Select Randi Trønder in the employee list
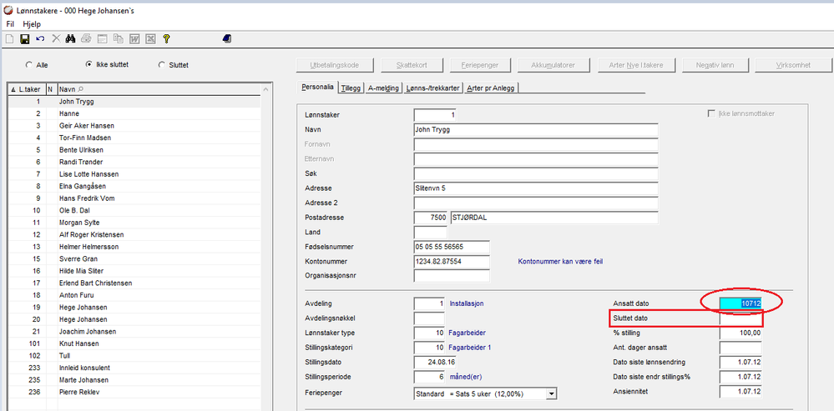 point(80,162)
